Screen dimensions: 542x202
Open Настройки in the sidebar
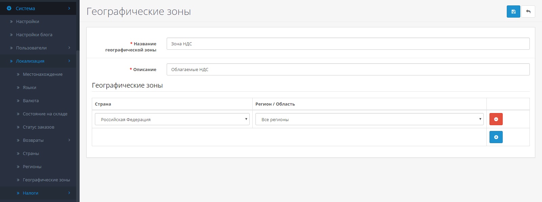coord(27,21)
